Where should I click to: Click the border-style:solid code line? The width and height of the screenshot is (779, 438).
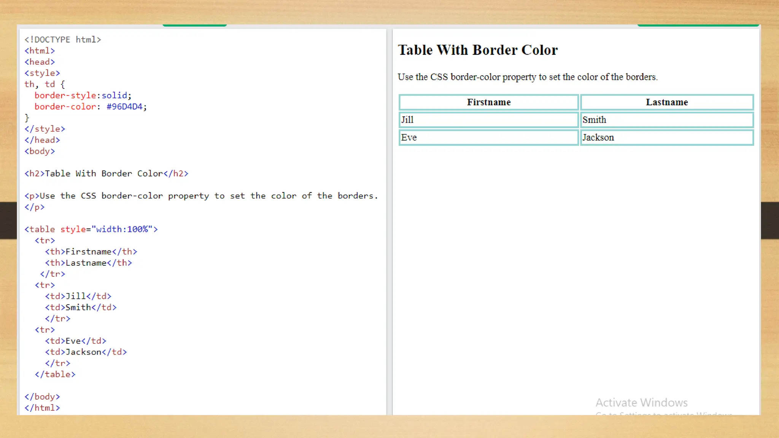coord(83,95)
